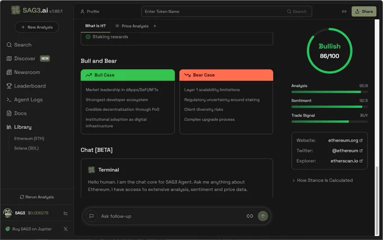Click the Terminal agent icon
Image resolution: width=383 pixels, height=240 pixels.
pyautogui.click(x=91, y=170)
